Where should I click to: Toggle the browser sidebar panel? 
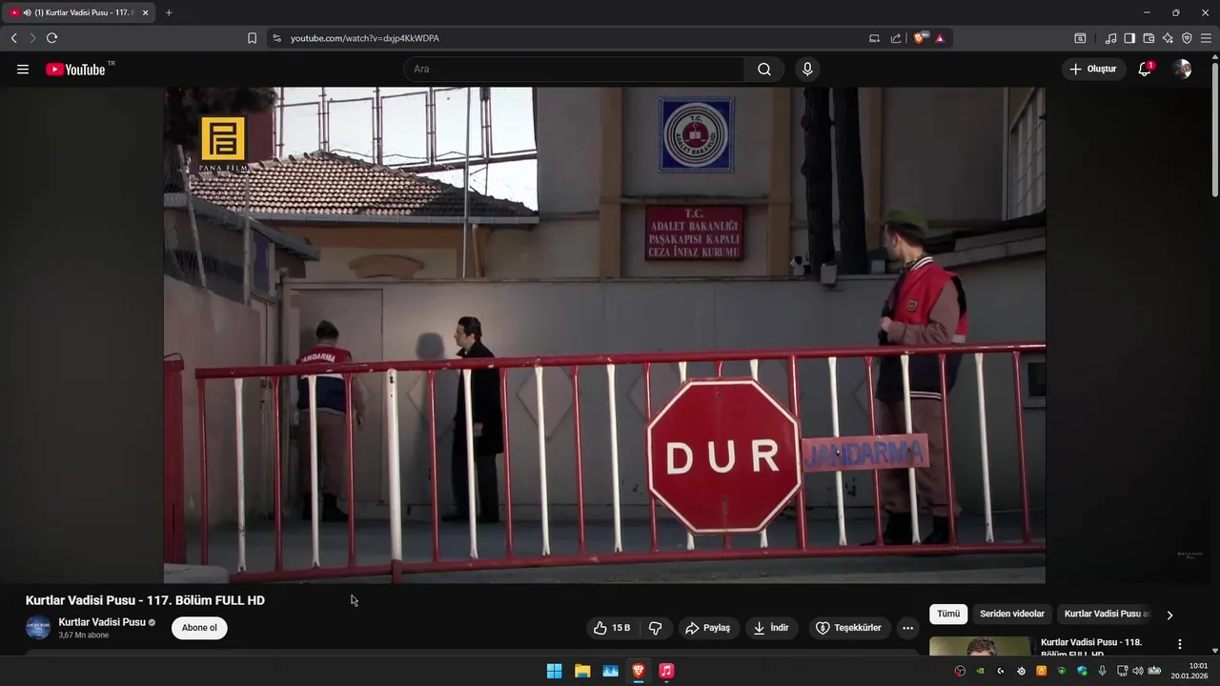(1129, 38)
